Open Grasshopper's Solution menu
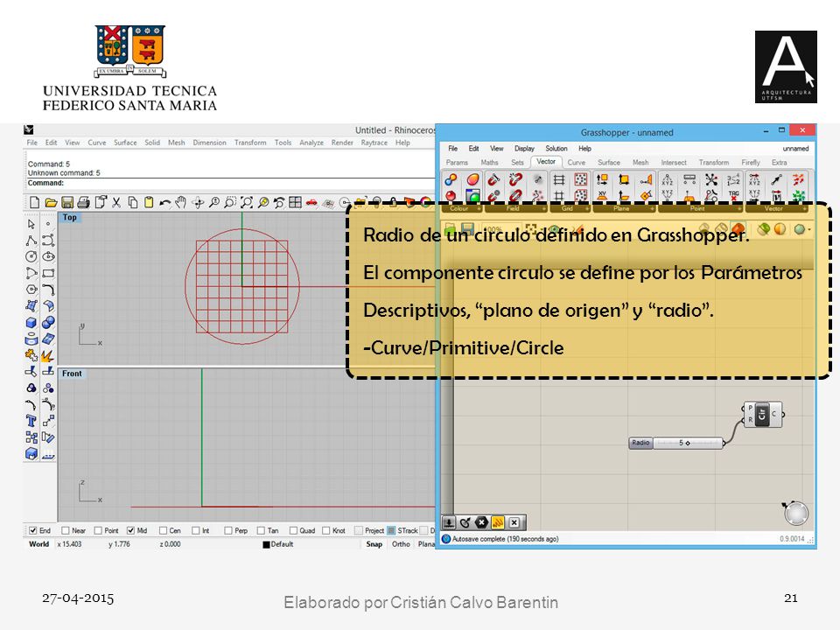 556,149
